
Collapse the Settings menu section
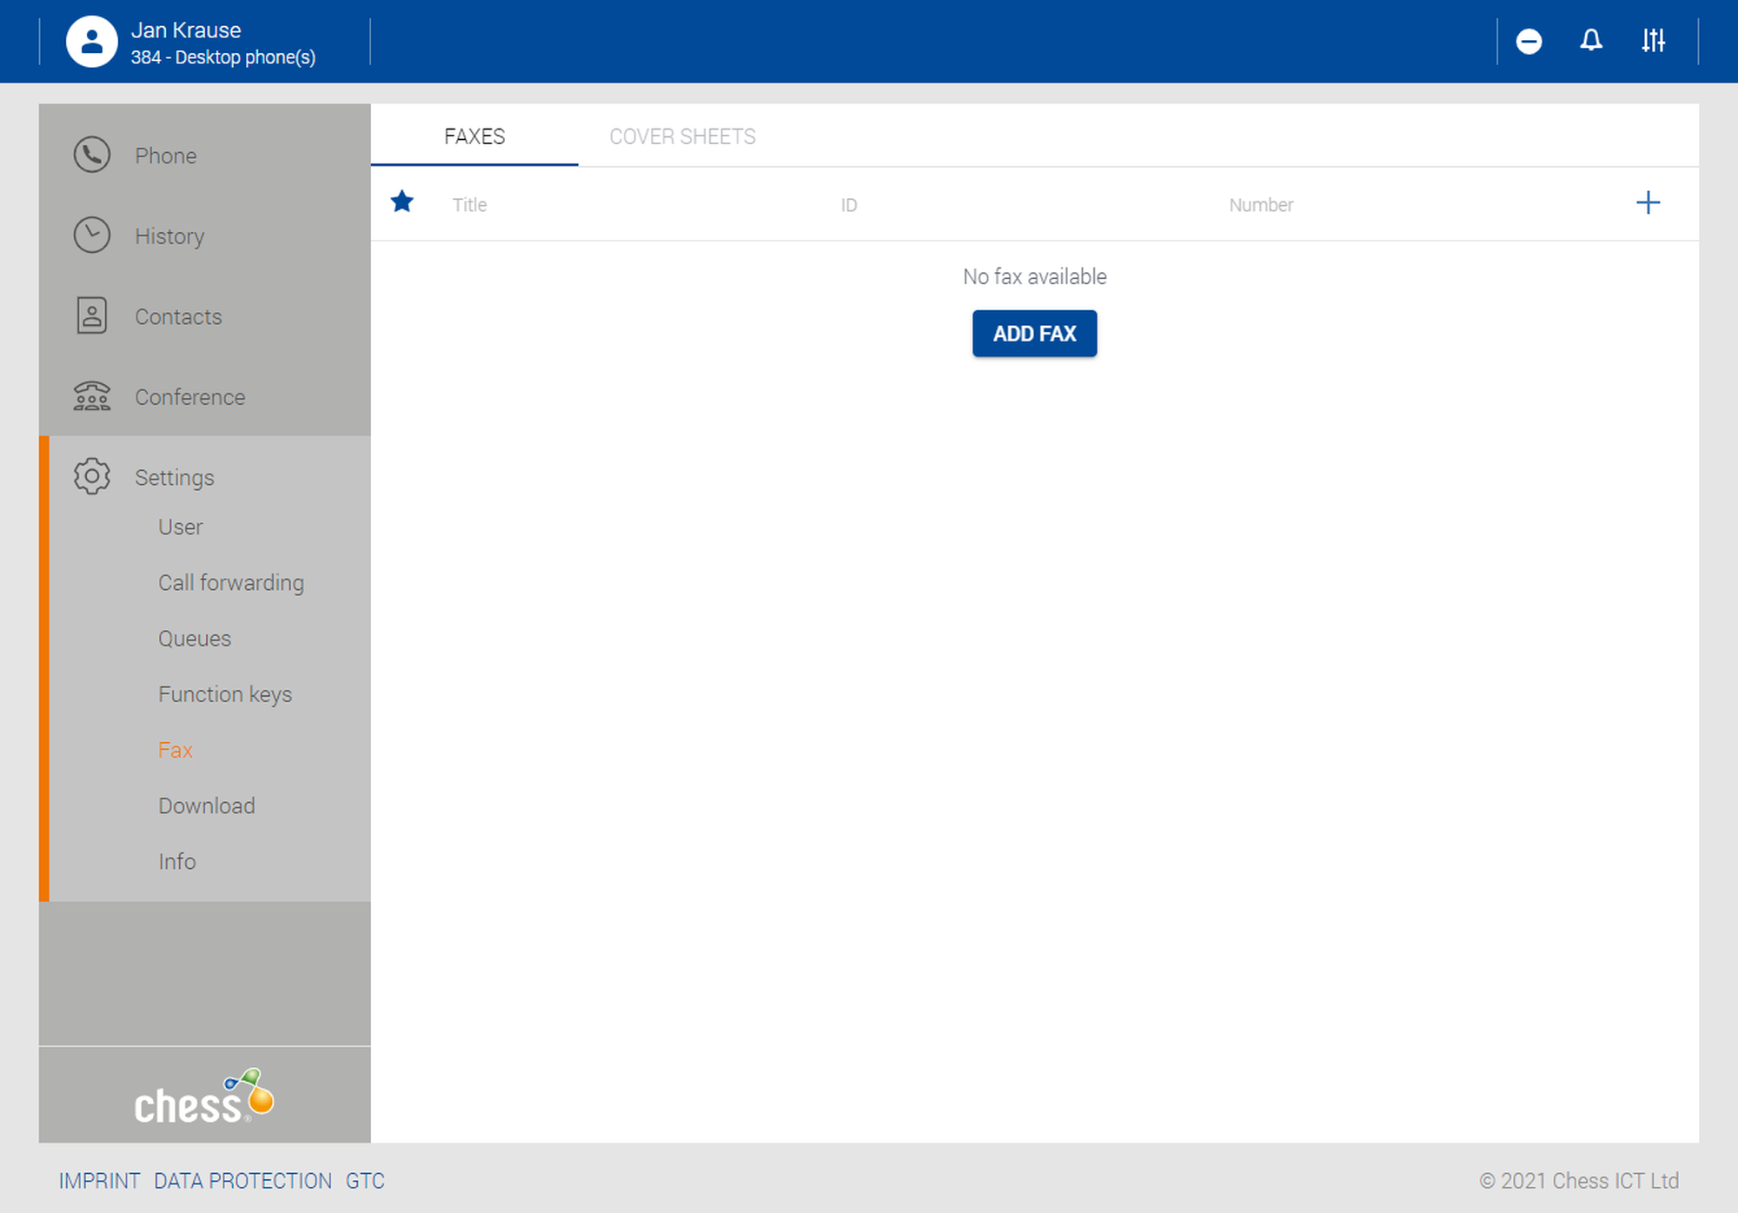[x=174, y=477]
